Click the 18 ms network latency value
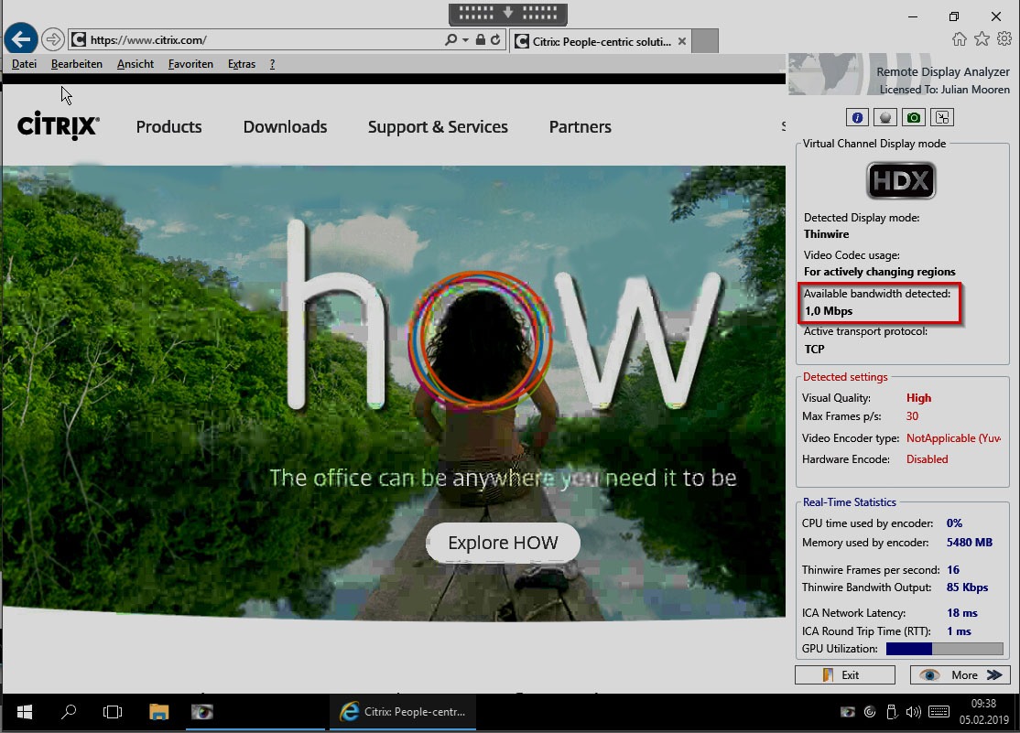This screenshot has height=733, width=1020. tap(962, 613)
